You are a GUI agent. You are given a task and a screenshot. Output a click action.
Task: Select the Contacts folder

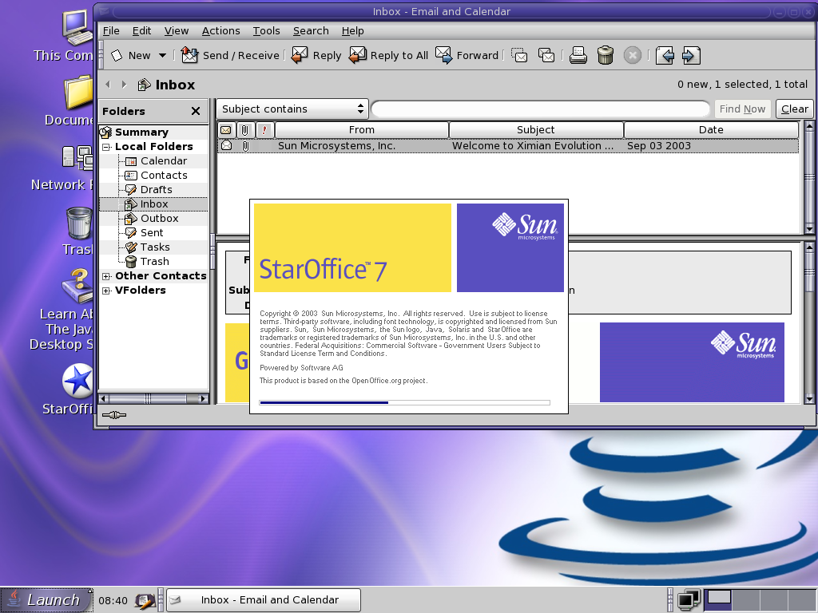click(x=164, y=175)
